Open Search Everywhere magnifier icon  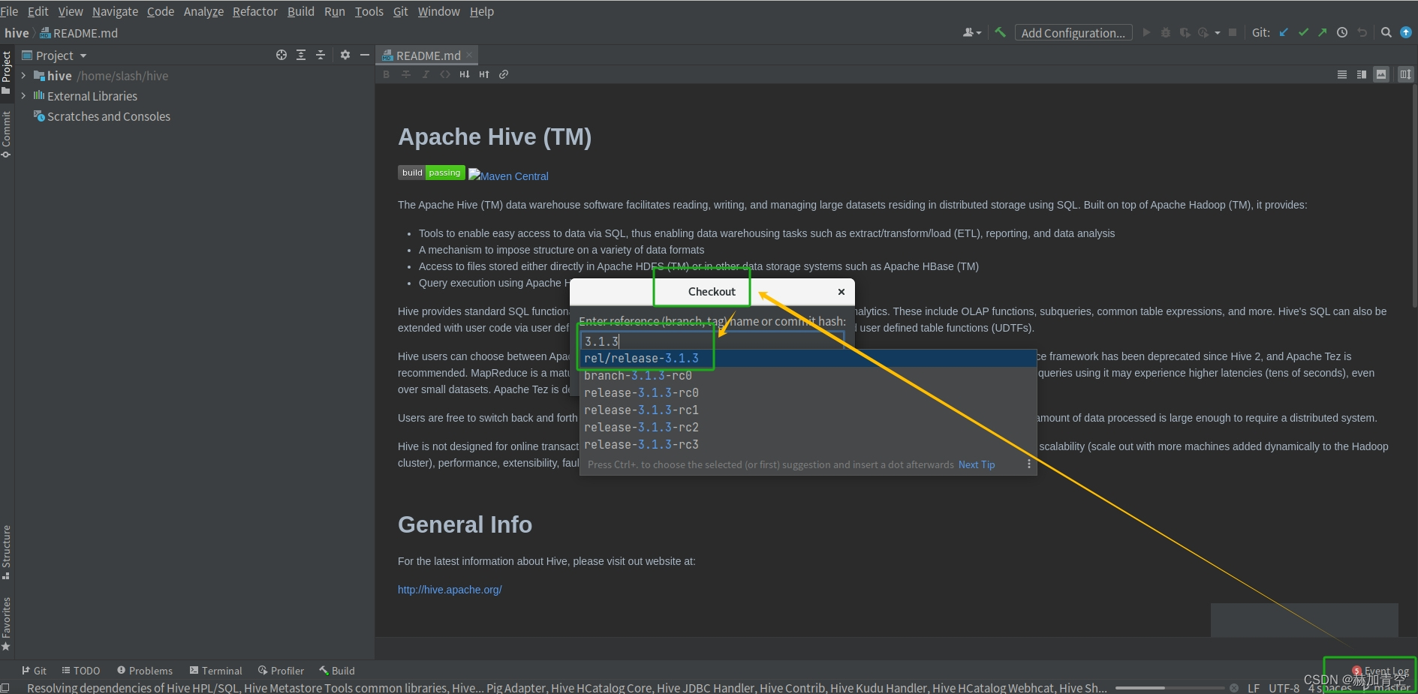1386,32
